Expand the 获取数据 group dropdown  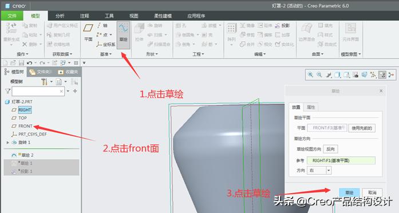pyautogui.click(x=62, y=54)
